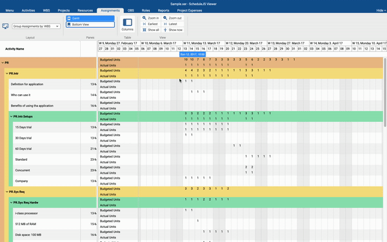Collapse the PR.Sys Req.Hardw group
Screen dimensions: 387x242
point(11,203)
